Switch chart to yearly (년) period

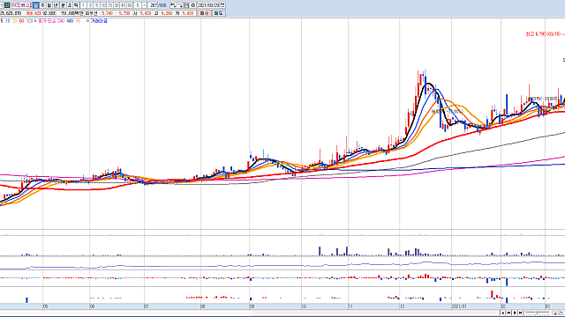tap(56, 5)
